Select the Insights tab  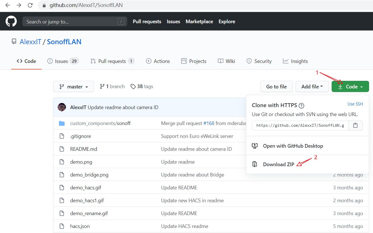pyautogui.click(x=295, y=61)
